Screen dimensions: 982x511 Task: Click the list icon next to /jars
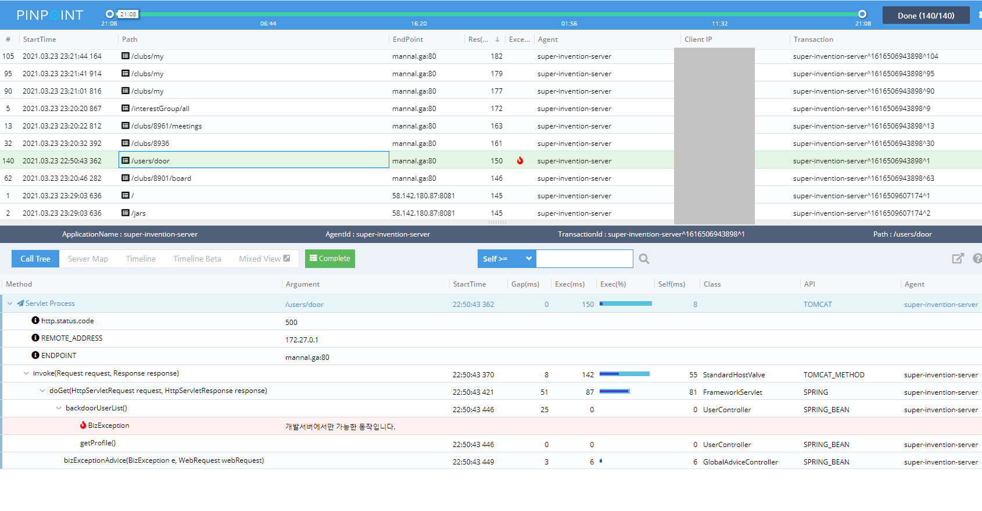tap(125, 213)
